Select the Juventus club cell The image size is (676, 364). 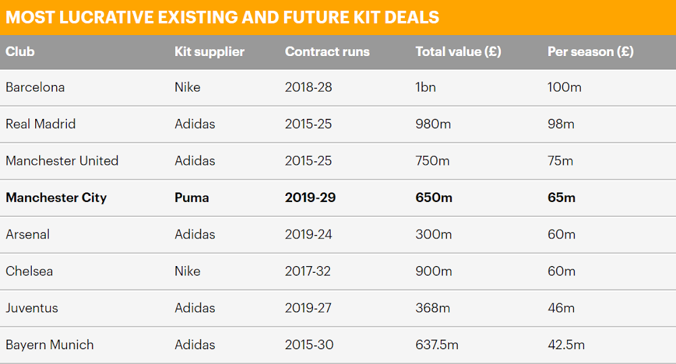click(32, 308)
